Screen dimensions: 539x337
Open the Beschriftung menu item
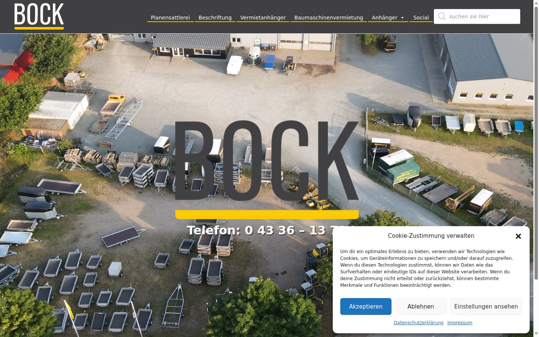215,18
